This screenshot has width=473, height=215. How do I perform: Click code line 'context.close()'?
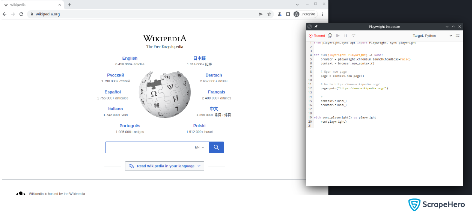334,101
